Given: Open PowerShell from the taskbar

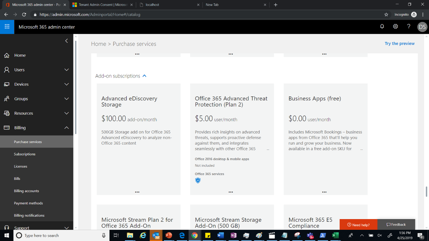Looking at the screenshot, I should tap(323, 235).
